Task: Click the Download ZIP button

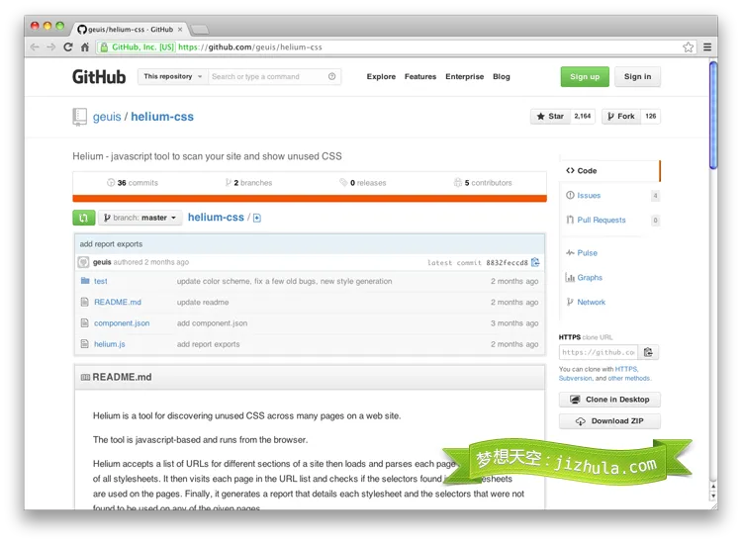Action: coord(609,421)
